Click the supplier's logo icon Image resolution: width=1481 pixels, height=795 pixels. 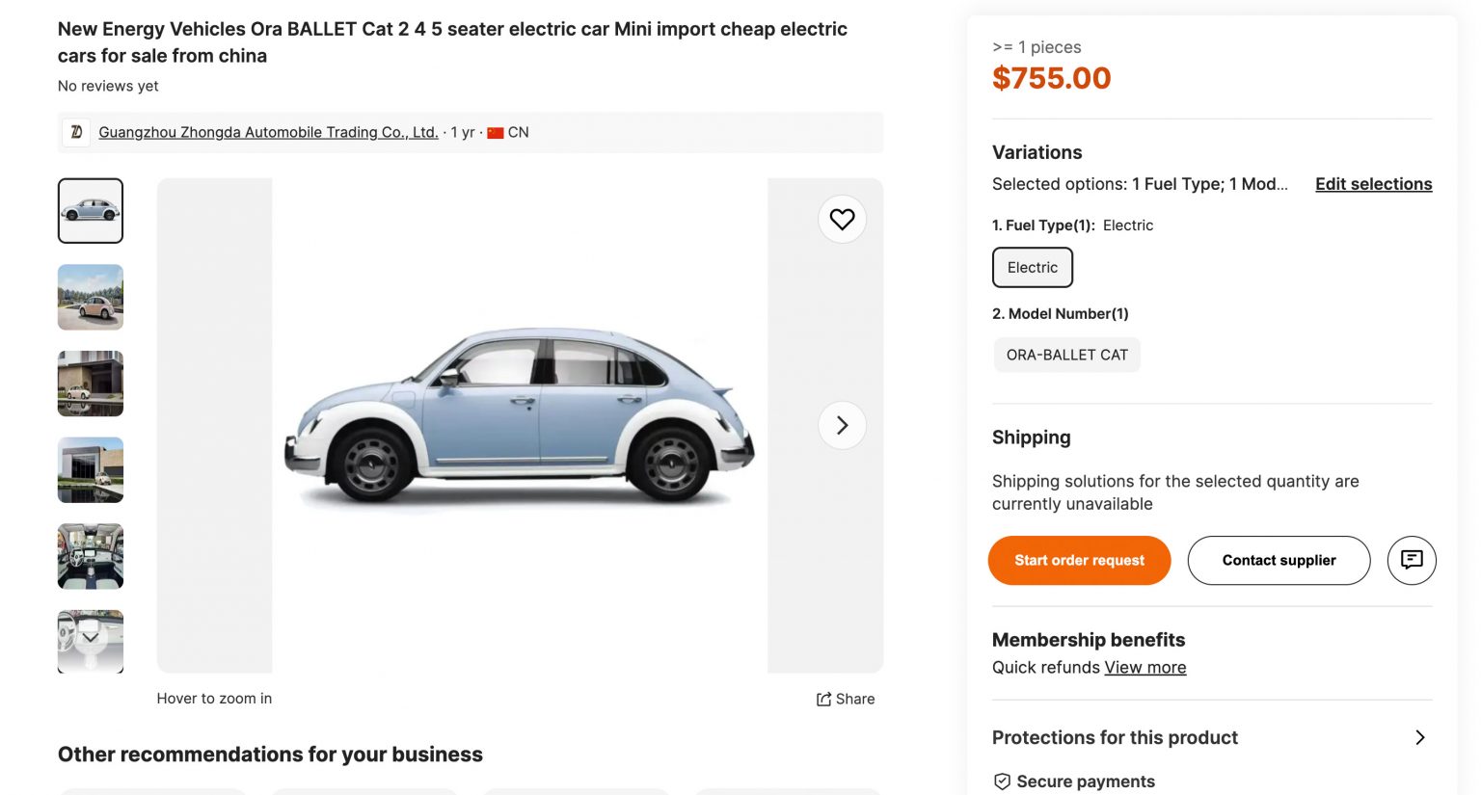coord(75,132)
